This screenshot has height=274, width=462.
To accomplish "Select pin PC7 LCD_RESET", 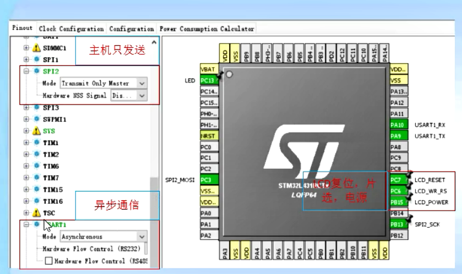I will pos(399,180).
